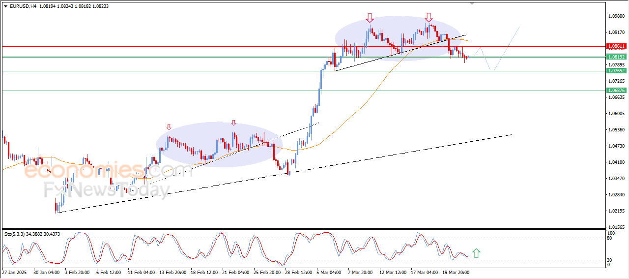This screenshot has width=629, height=279.
Task: Select the green 1.06876 price level label
Action: pos(617,91)
